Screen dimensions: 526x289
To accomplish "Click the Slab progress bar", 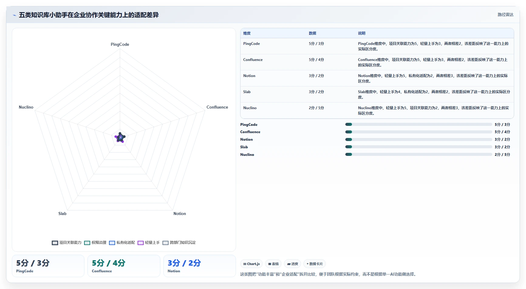I will pos(418,147).
